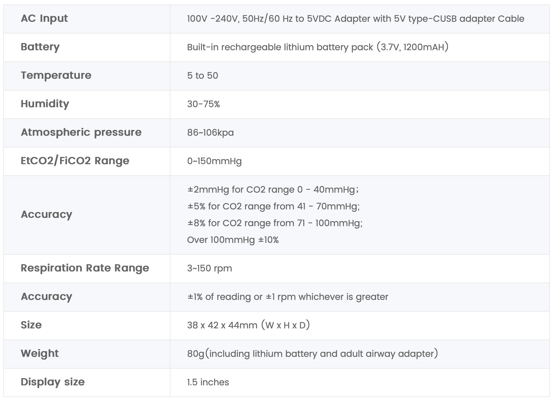Click the ±5% for CO2 range line
This screenshot has height=401, width=555.
[273, 206]
